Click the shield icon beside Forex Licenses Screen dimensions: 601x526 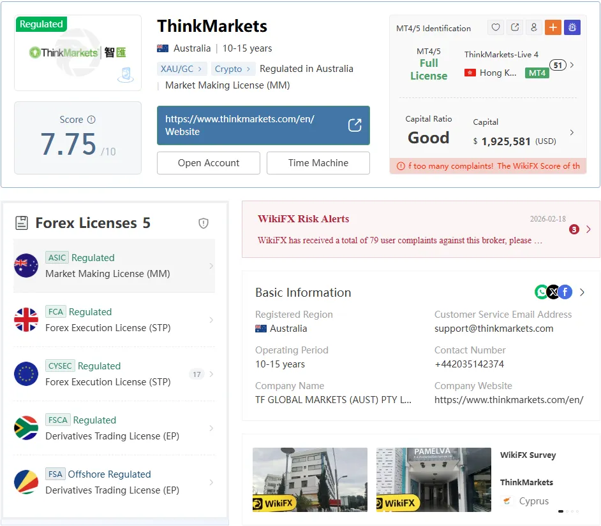point(204,223)
